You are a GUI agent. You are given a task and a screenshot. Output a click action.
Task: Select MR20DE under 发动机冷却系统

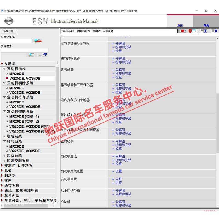pyautogui.click(x=16, y=102)
